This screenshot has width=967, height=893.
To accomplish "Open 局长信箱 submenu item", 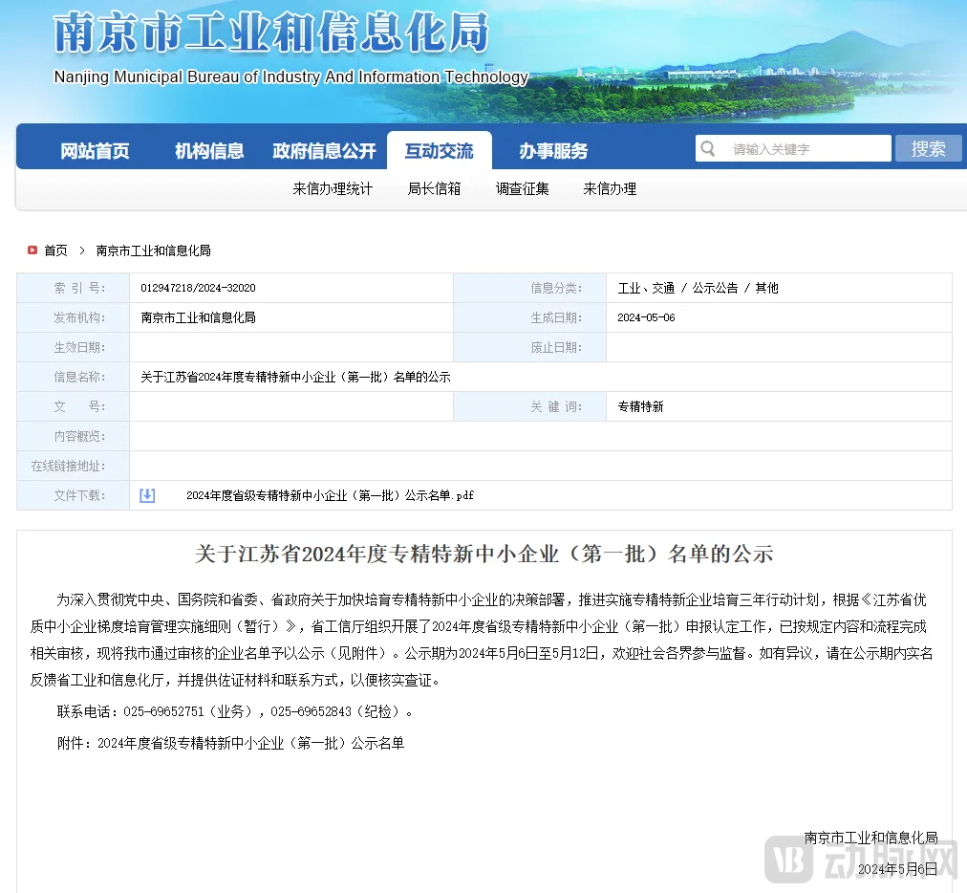I will pyautogui.click(x=434, y=189).
